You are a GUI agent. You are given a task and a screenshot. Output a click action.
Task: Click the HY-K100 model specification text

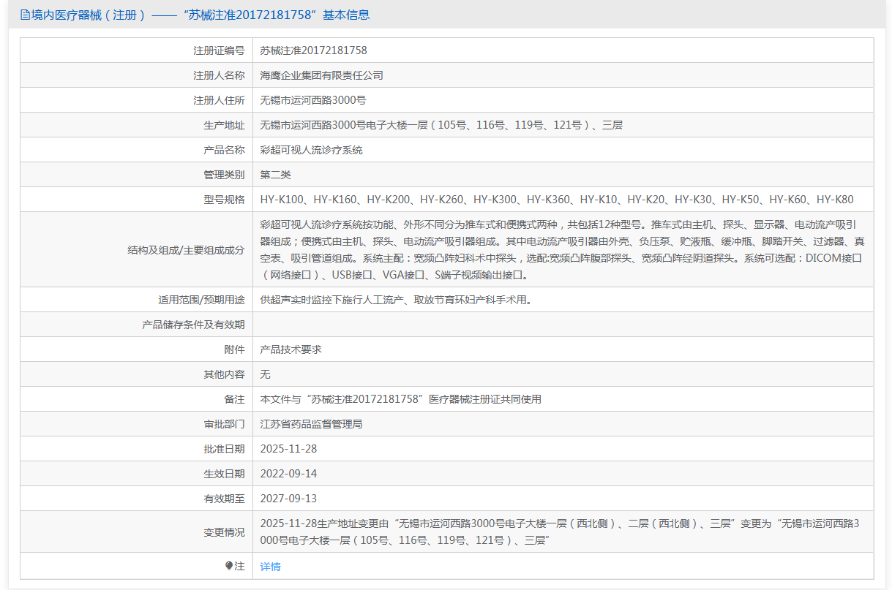[x=282, y=200]
